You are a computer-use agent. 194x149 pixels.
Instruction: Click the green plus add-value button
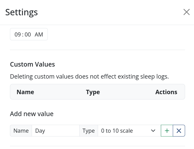167,131
